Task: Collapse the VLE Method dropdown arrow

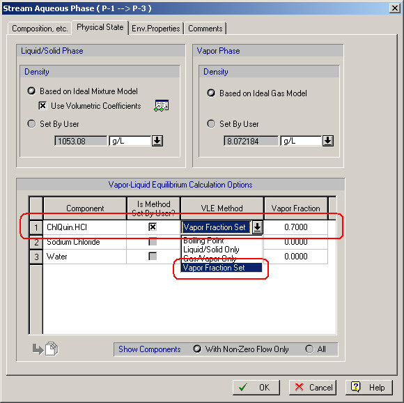Action: tap(257, 227)
